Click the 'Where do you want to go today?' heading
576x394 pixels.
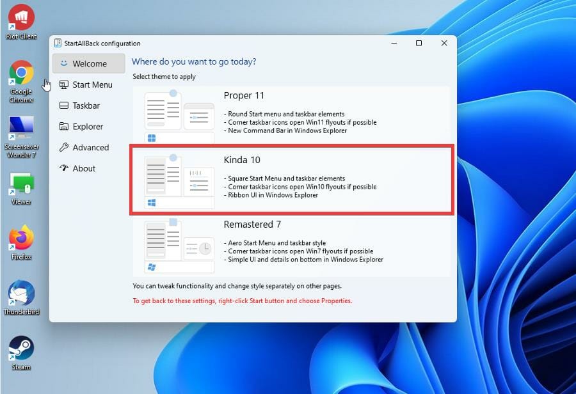194,61
